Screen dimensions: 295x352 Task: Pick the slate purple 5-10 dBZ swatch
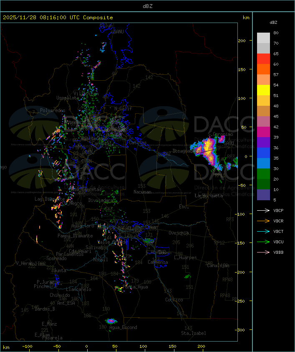click(263, 195)
